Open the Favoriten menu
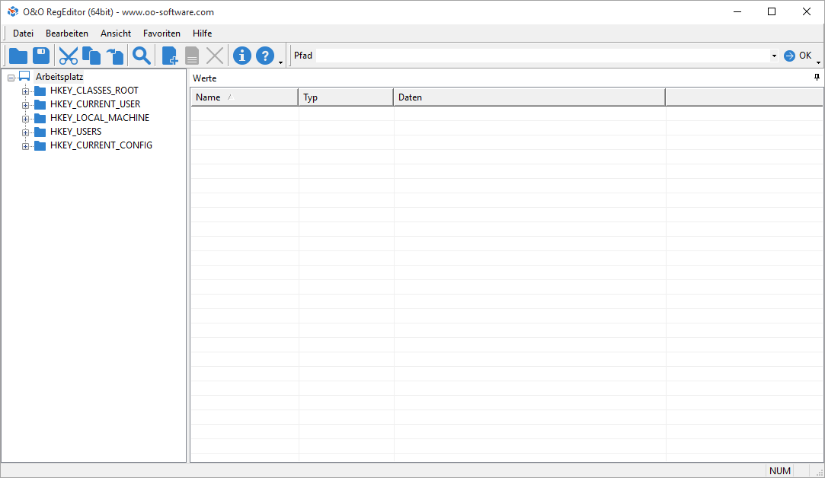This screenshot has width=825, height=478. tap(161, 33)
